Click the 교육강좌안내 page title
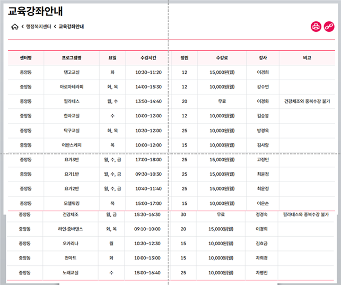Screen dimensions: 341x285 click(x=36, y=11)
